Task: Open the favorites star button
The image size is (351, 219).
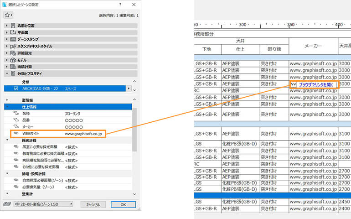Action: coord(8,15)
